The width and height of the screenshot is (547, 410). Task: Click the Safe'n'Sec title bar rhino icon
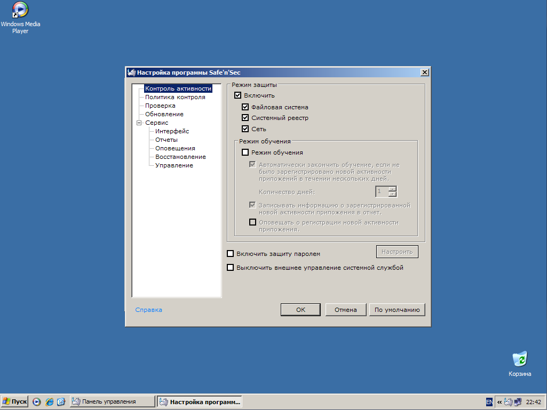tap(131, 73)
